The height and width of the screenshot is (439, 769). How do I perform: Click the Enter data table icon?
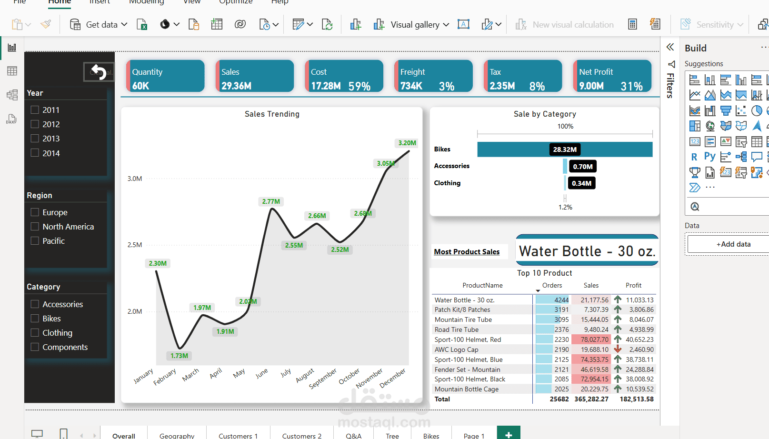[x=217, y=24]
